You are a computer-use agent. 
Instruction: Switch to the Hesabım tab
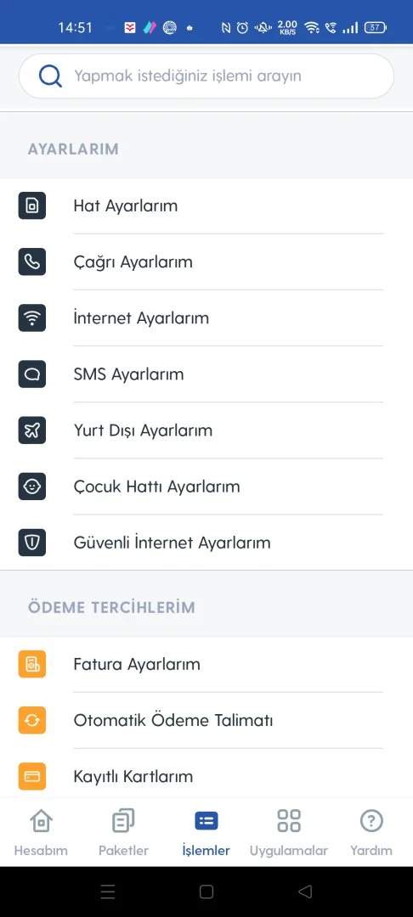[41, 833]
